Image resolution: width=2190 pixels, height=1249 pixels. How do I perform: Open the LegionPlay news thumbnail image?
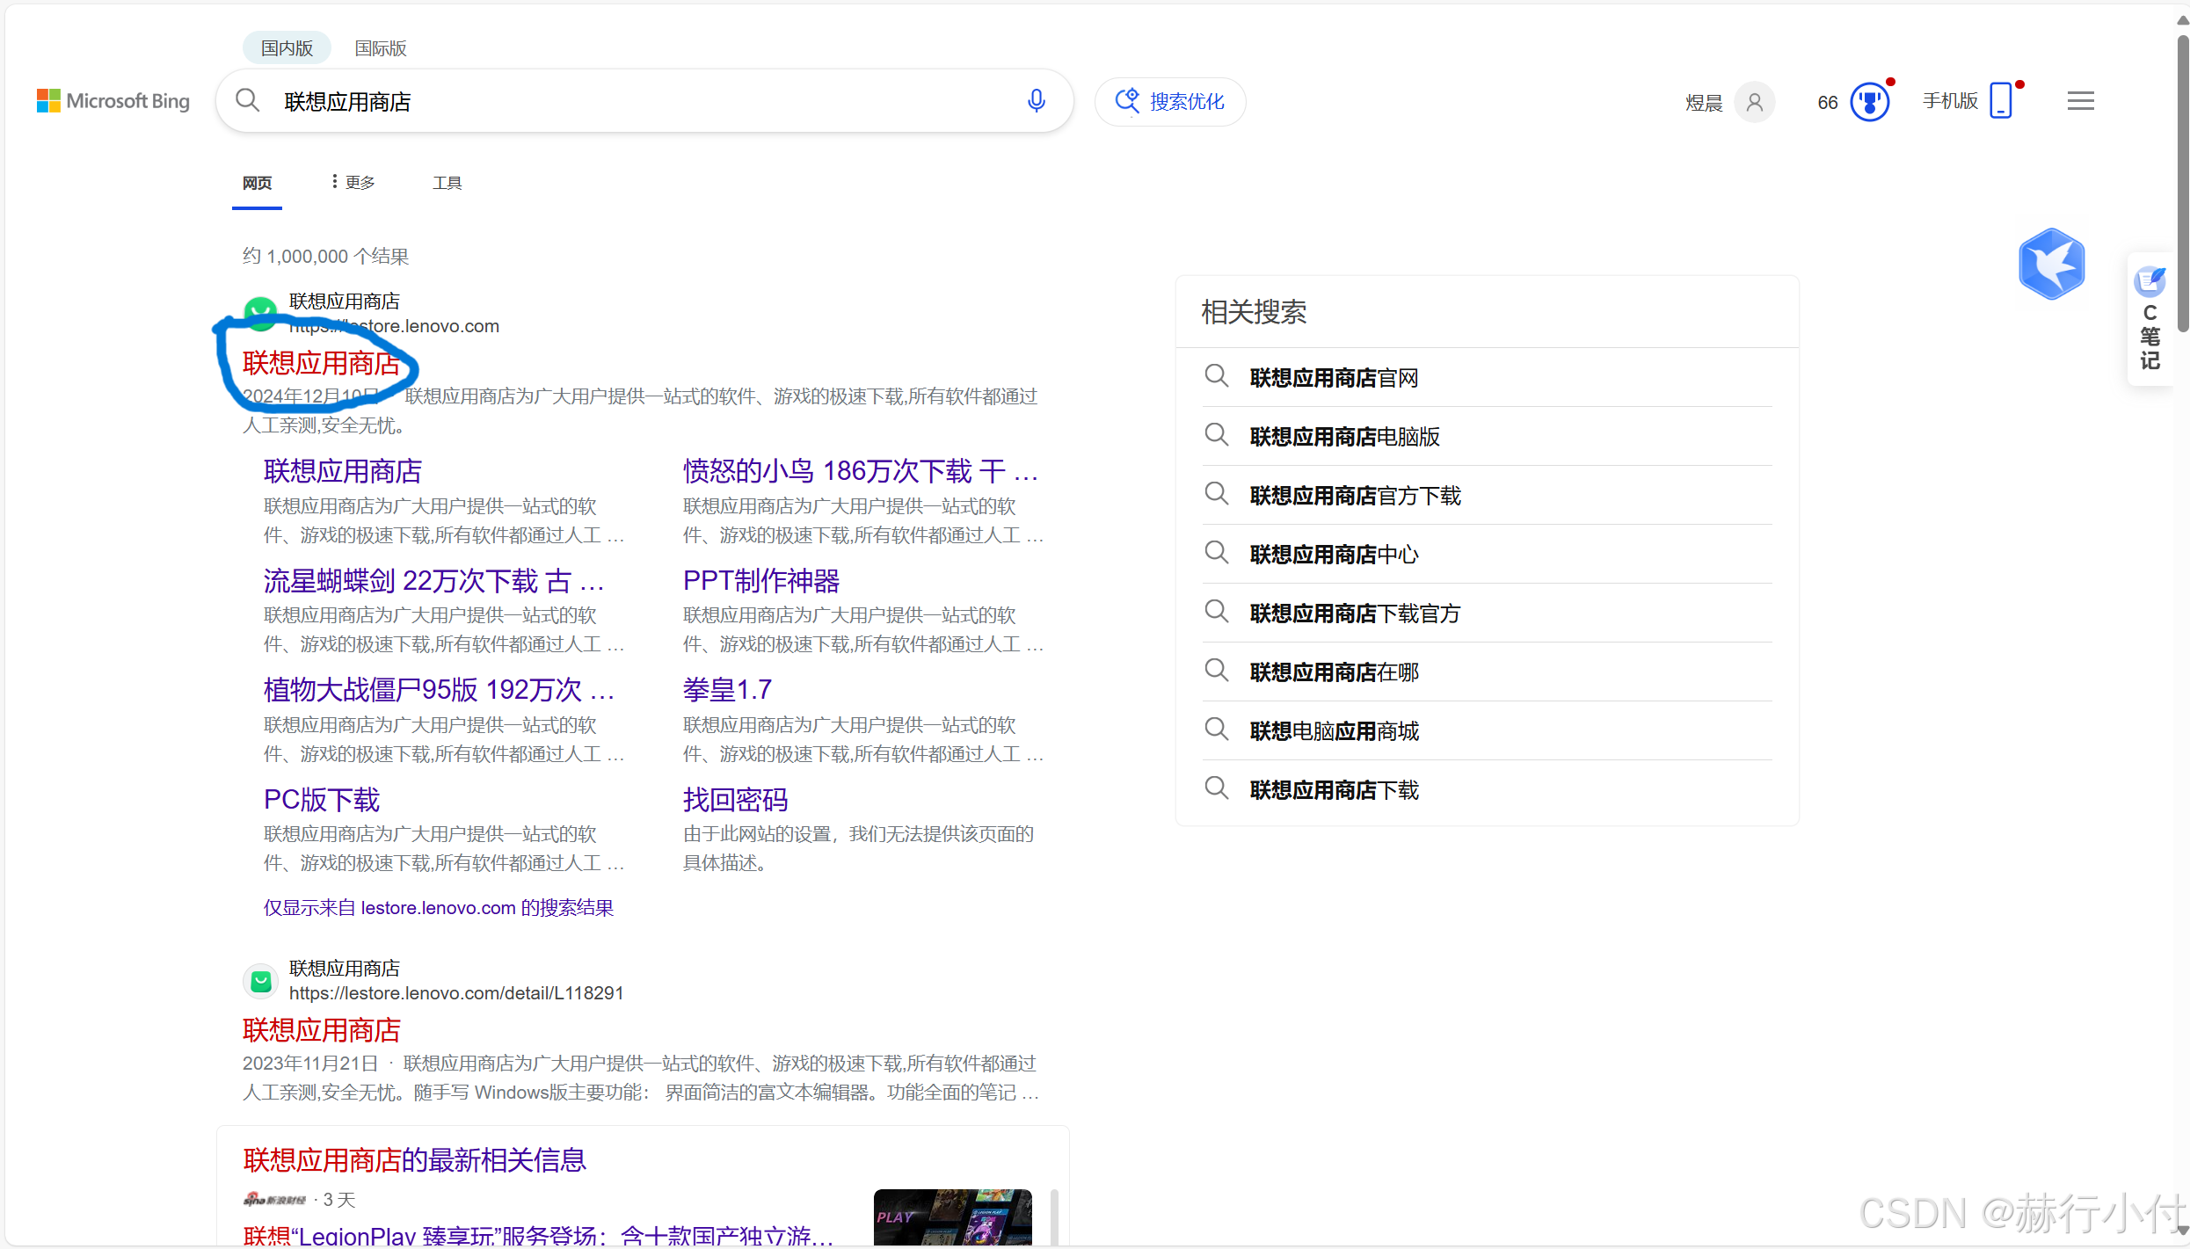click(x=952, y=1217)
